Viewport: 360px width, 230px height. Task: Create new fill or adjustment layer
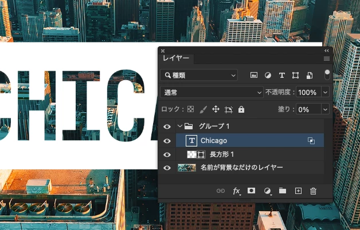[267, 191]
